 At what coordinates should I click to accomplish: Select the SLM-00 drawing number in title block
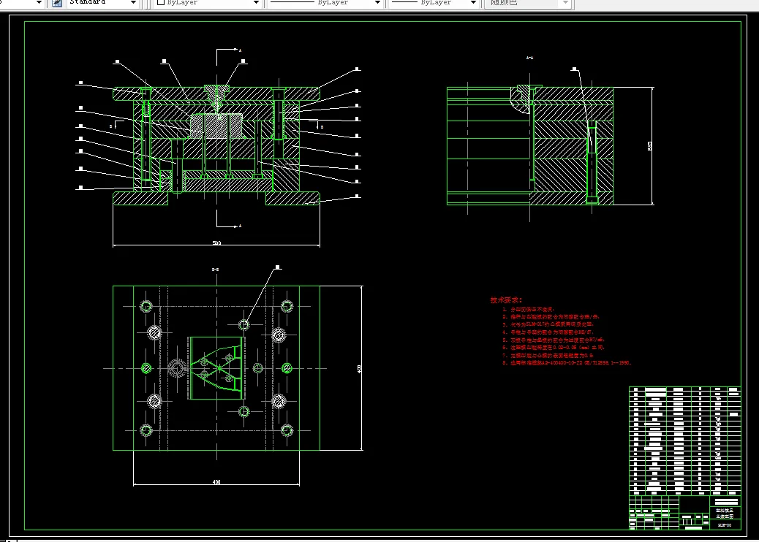click(724, 524)
